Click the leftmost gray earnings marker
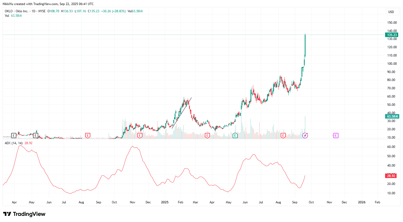This screenshot has width=403, height=222. coord(14,136)
